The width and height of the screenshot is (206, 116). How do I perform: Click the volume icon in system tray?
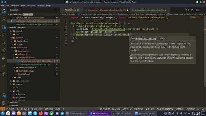[173, 113]
